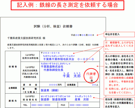Click the 業種(主な製品) label cell
Screen dimensions: 135x108
pyautogui.click(x=30, y=90)
